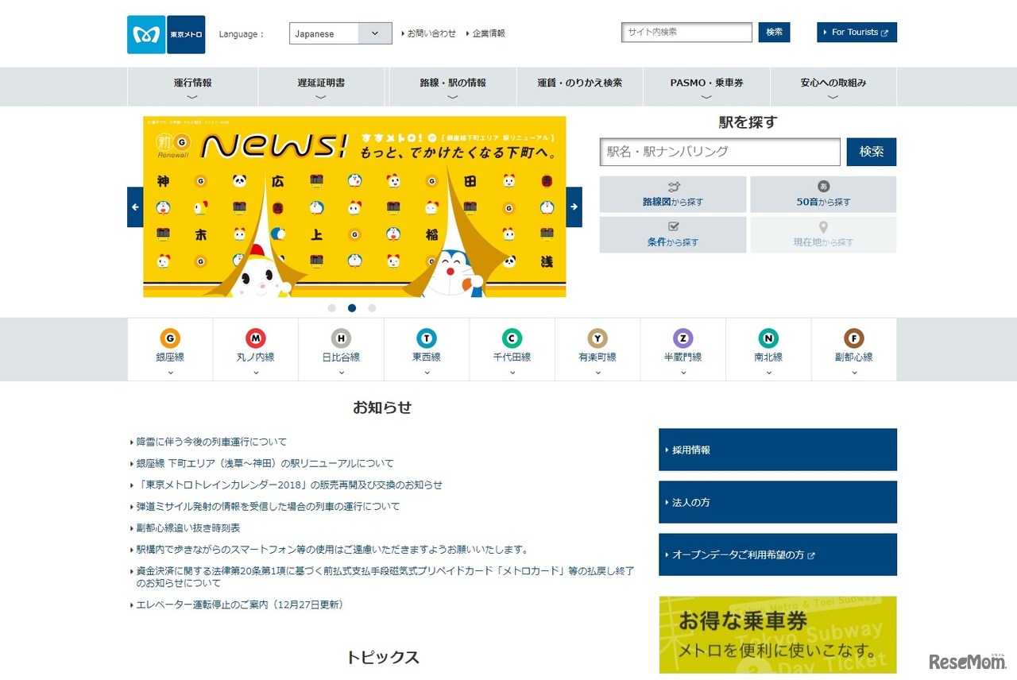
Task: Select the Hibiya Line H icon
Action: pyautogui.click(x=341, y=338)
